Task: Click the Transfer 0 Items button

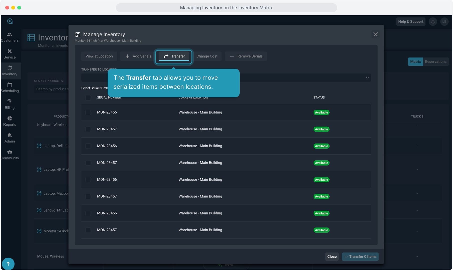Action: [360, 256]
